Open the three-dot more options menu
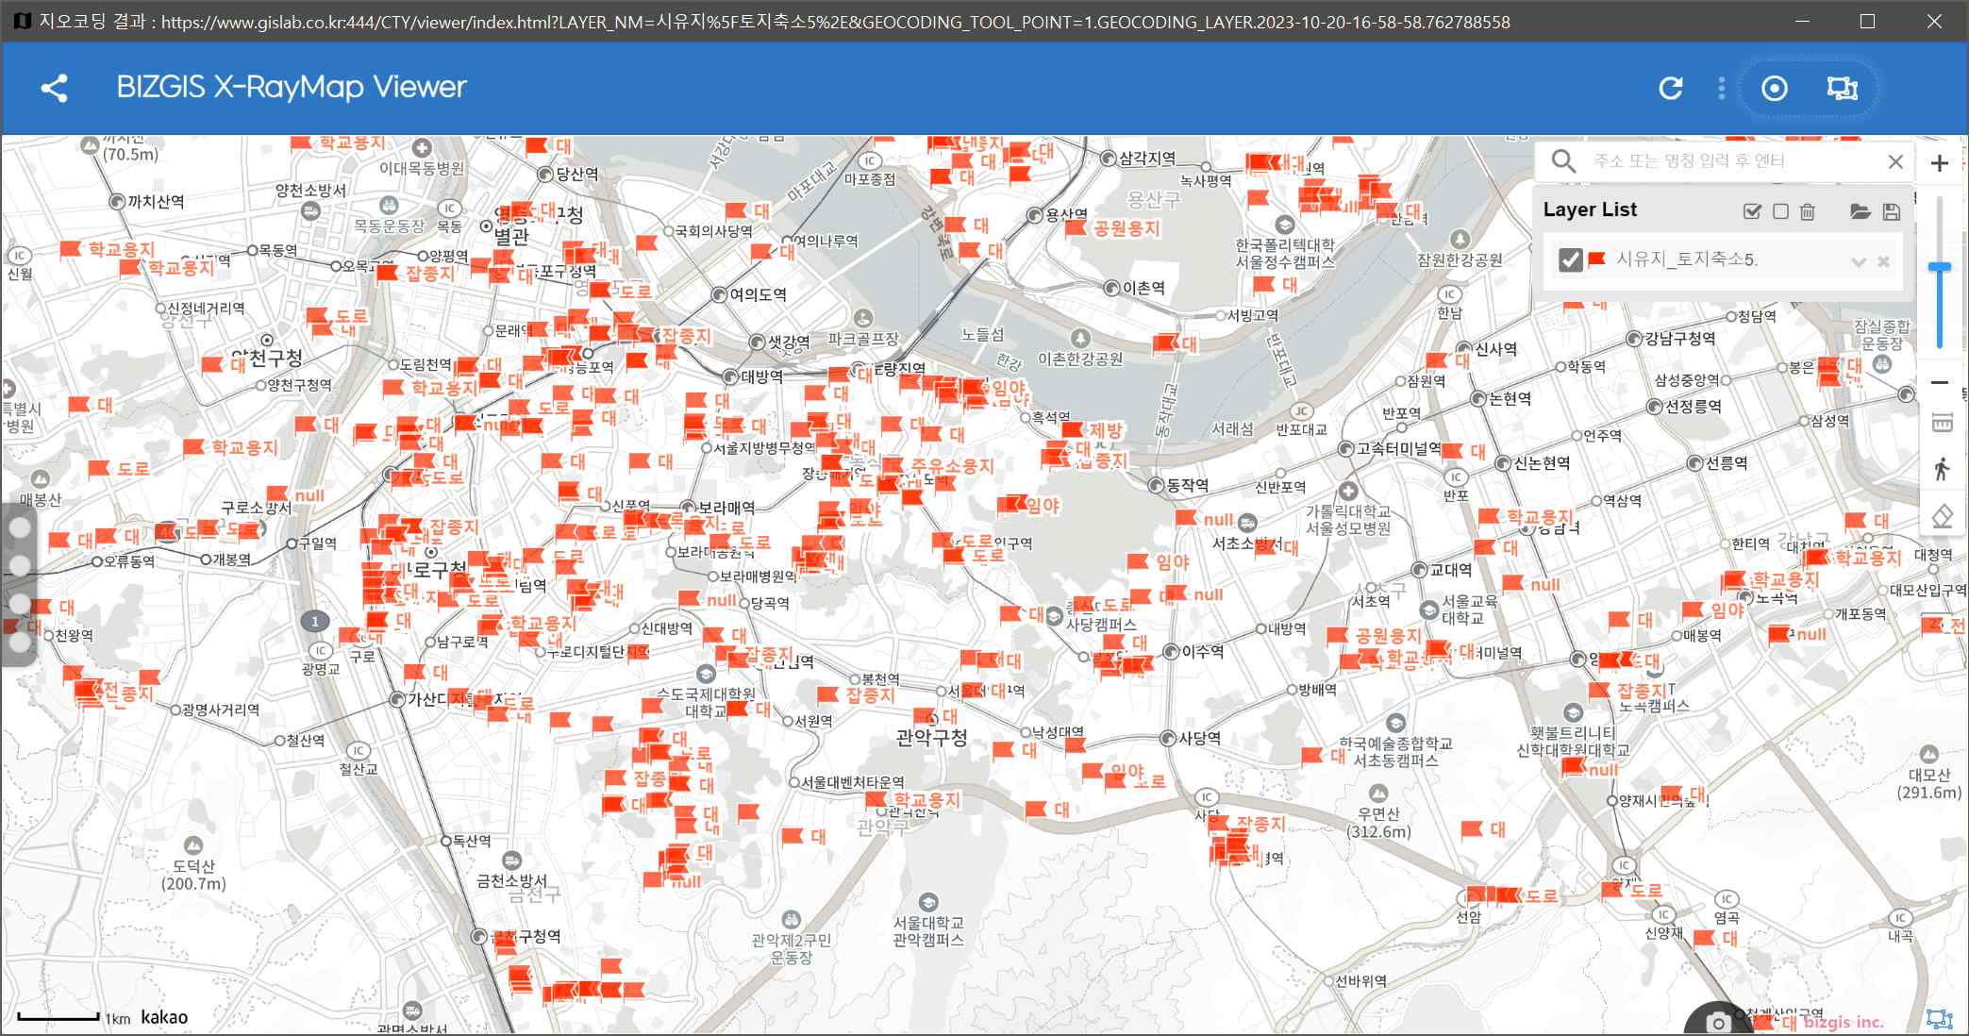 point(1722,88)
